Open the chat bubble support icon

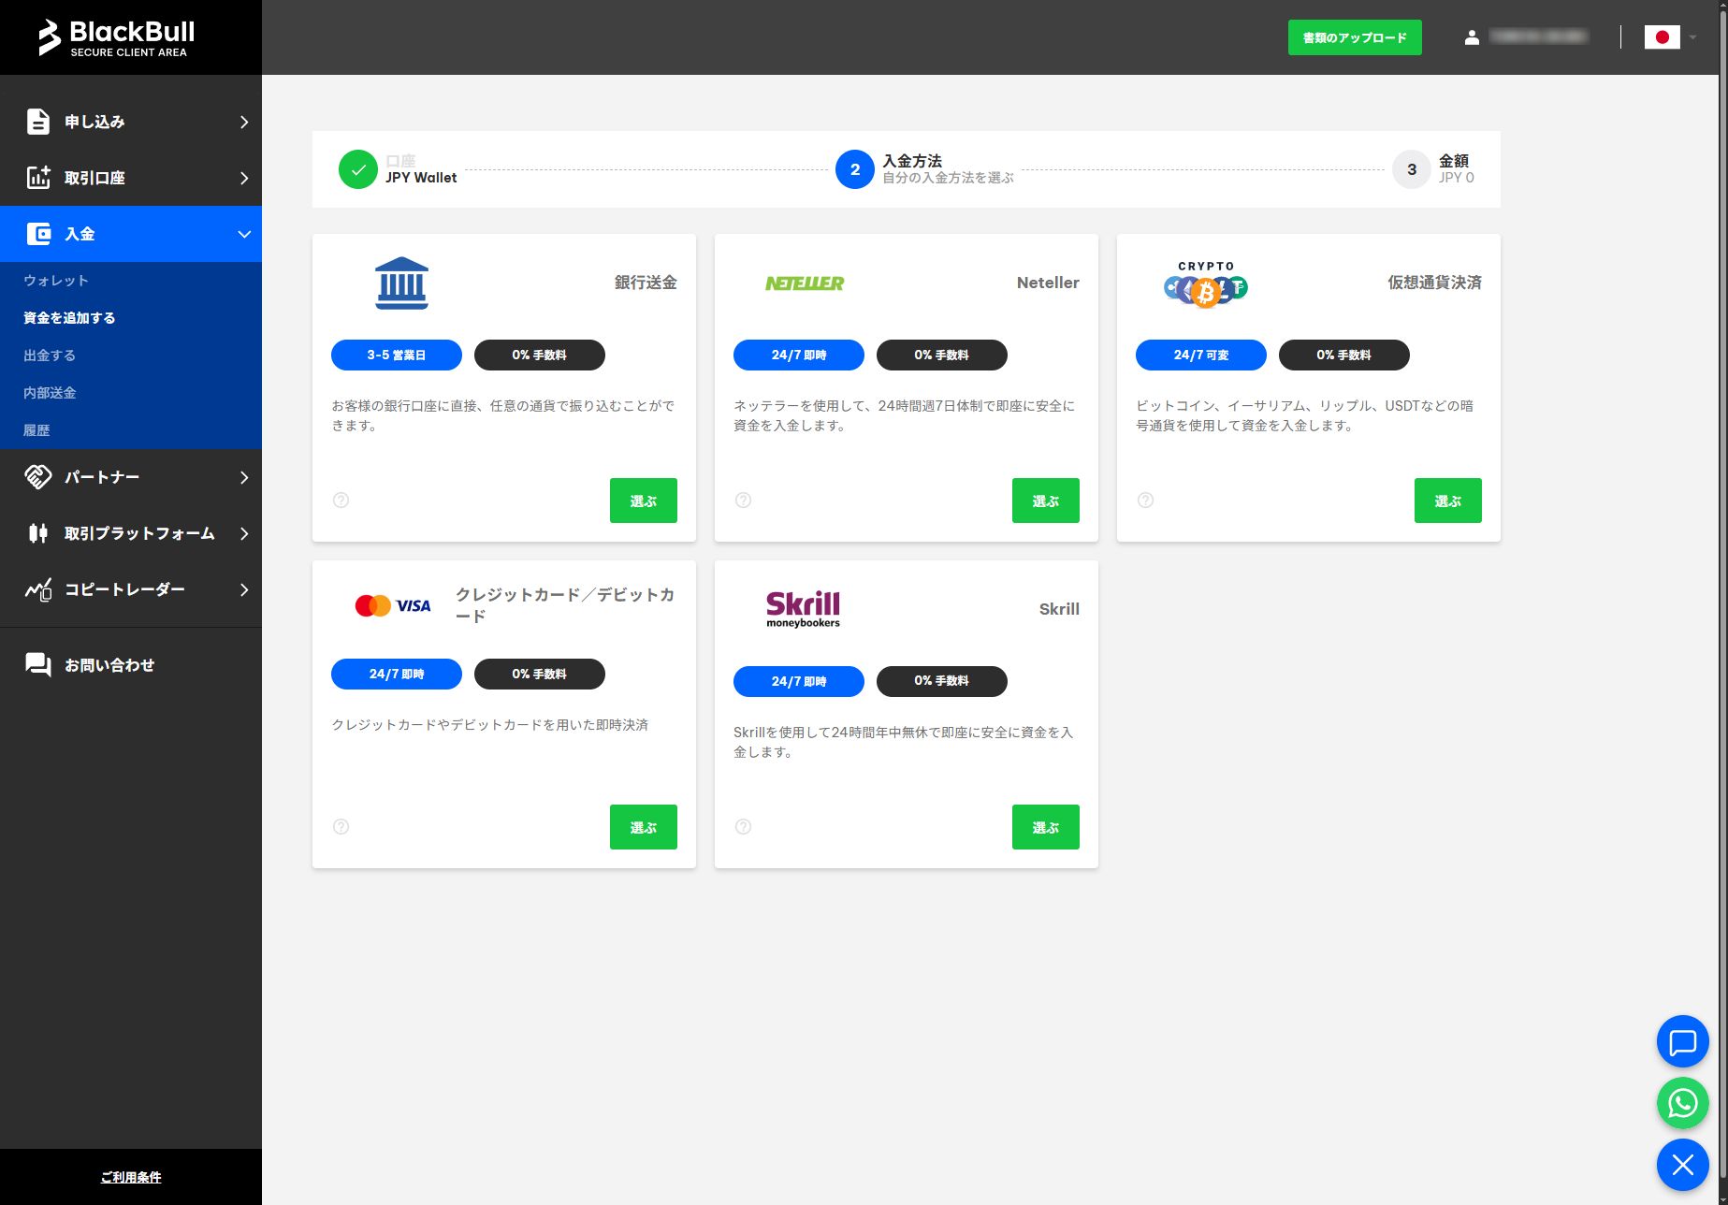pyautogui.click(x=1681, y=1041)
